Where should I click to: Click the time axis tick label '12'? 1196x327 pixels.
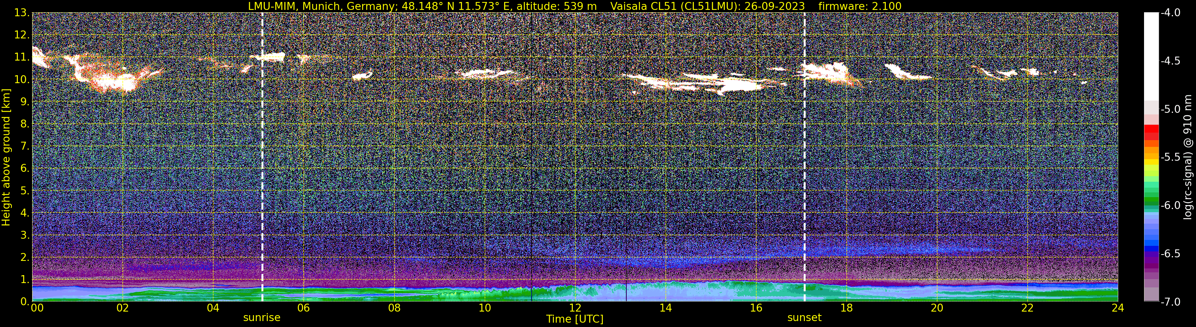(575, 308)
